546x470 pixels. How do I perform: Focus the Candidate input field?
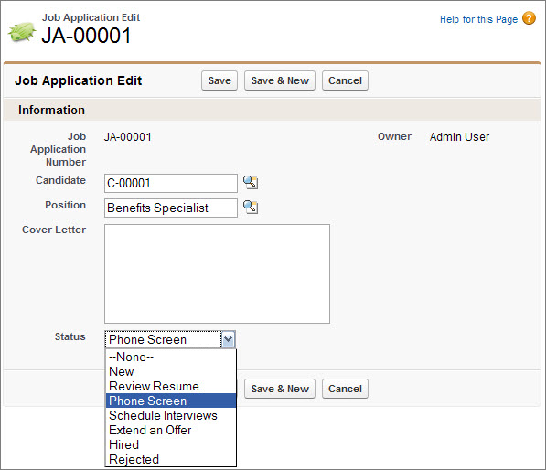click(171, 183)
